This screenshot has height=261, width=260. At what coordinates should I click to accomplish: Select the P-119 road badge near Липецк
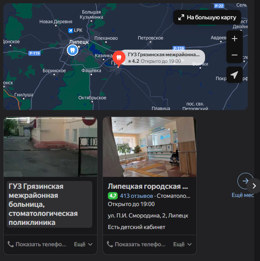[34, 53]
